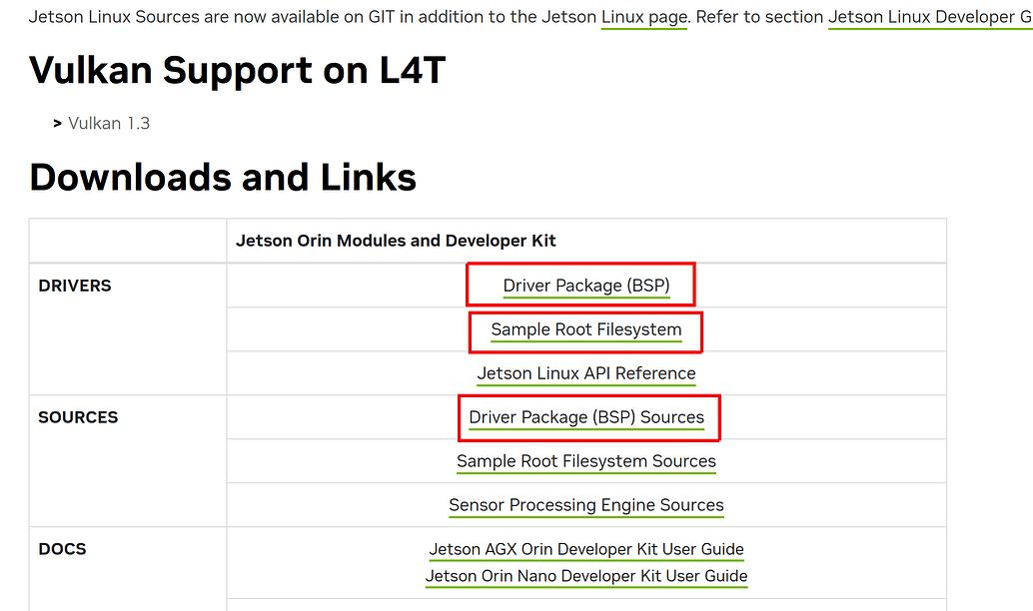Viewport: 1033px width, 611px height.
Task: Open the Jetson Linux API Reference
Action: pos(585,373)
